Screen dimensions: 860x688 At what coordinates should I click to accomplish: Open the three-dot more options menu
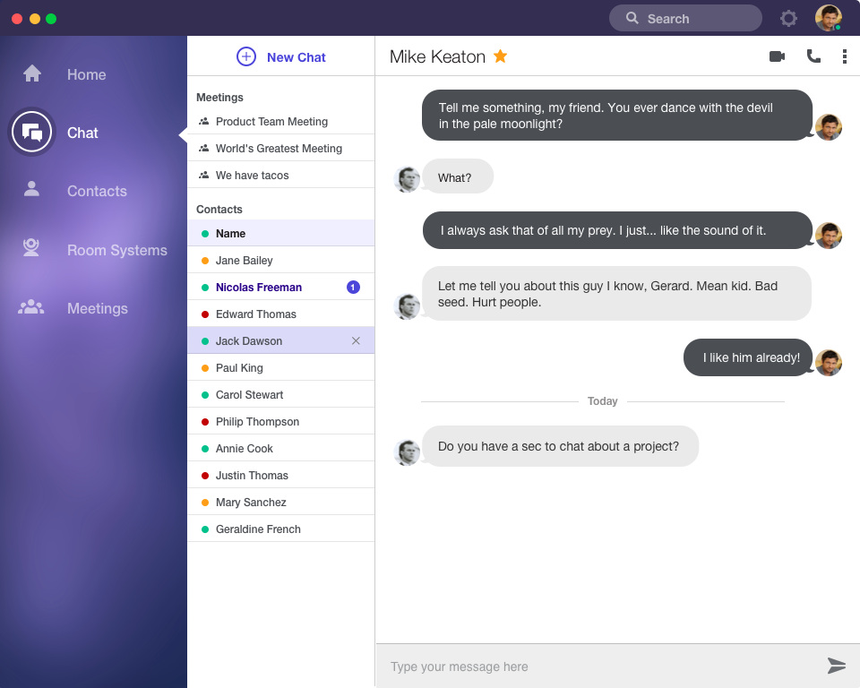tap(845, 56)
